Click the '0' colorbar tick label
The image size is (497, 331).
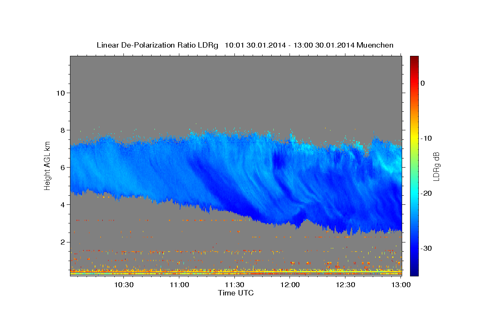point(423,83)
